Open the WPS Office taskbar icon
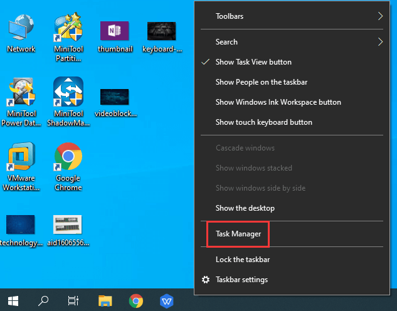 click(167, 301)
